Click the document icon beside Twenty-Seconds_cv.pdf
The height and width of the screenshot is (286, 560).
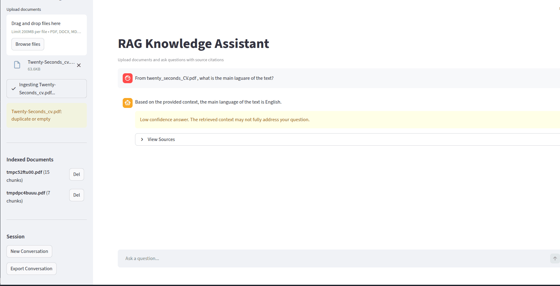(17, 64)
